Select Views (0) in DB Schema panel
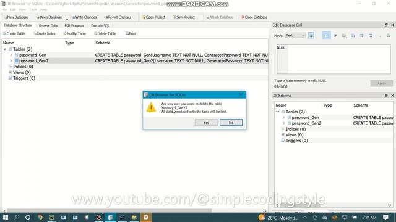This screenshot has width=396, height=222. (295, 135)
